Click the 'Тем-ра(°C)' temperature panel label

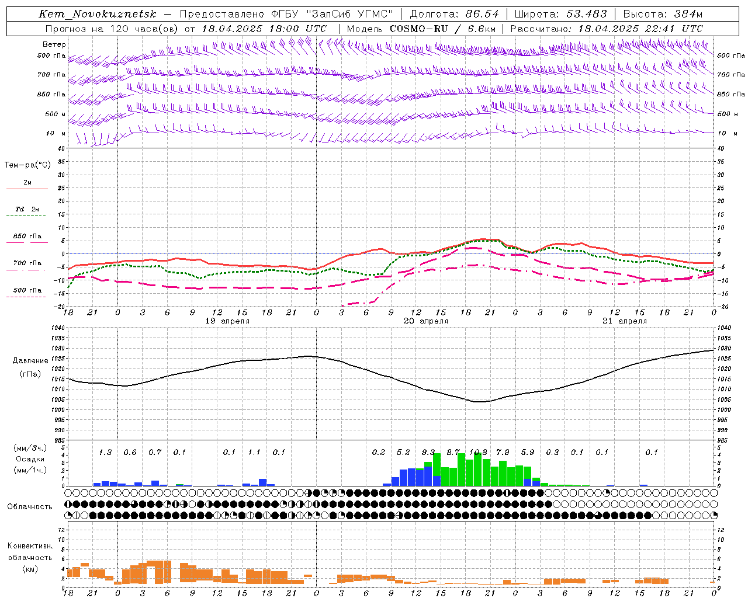pos(27,165)
